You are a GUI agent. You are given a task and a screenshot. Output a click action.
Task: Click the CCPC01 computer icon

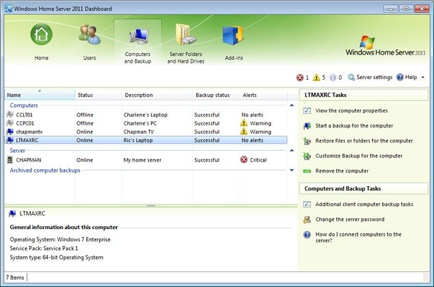10,123
